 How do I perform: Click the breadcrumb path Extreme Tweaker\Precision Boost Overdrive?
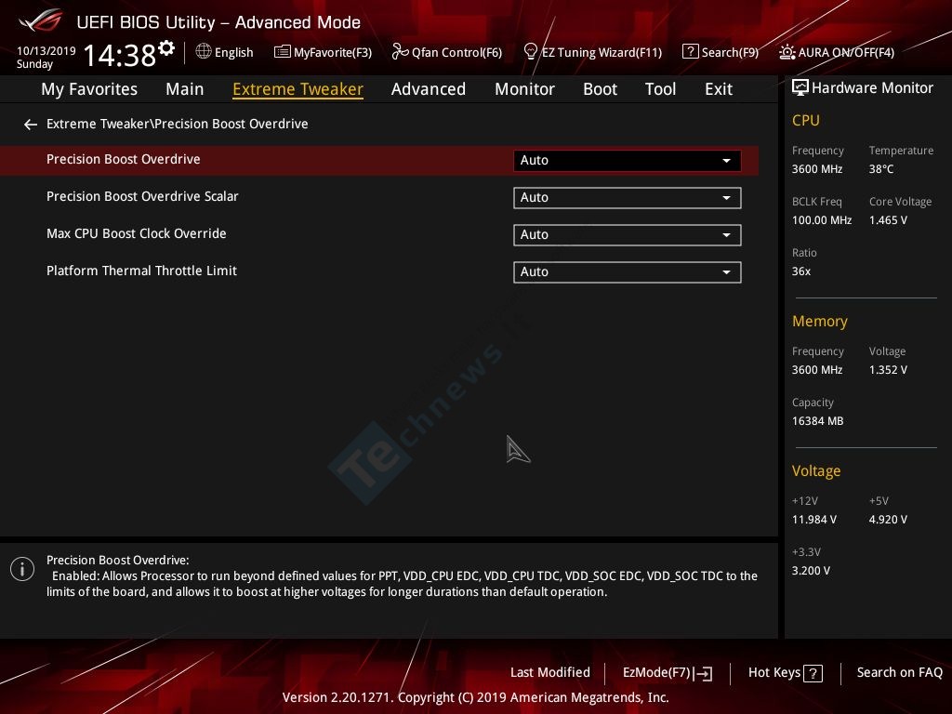(x=178, y=124)
